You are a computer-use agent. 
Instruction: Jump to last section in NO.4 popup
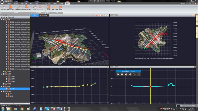coord(130,75)
